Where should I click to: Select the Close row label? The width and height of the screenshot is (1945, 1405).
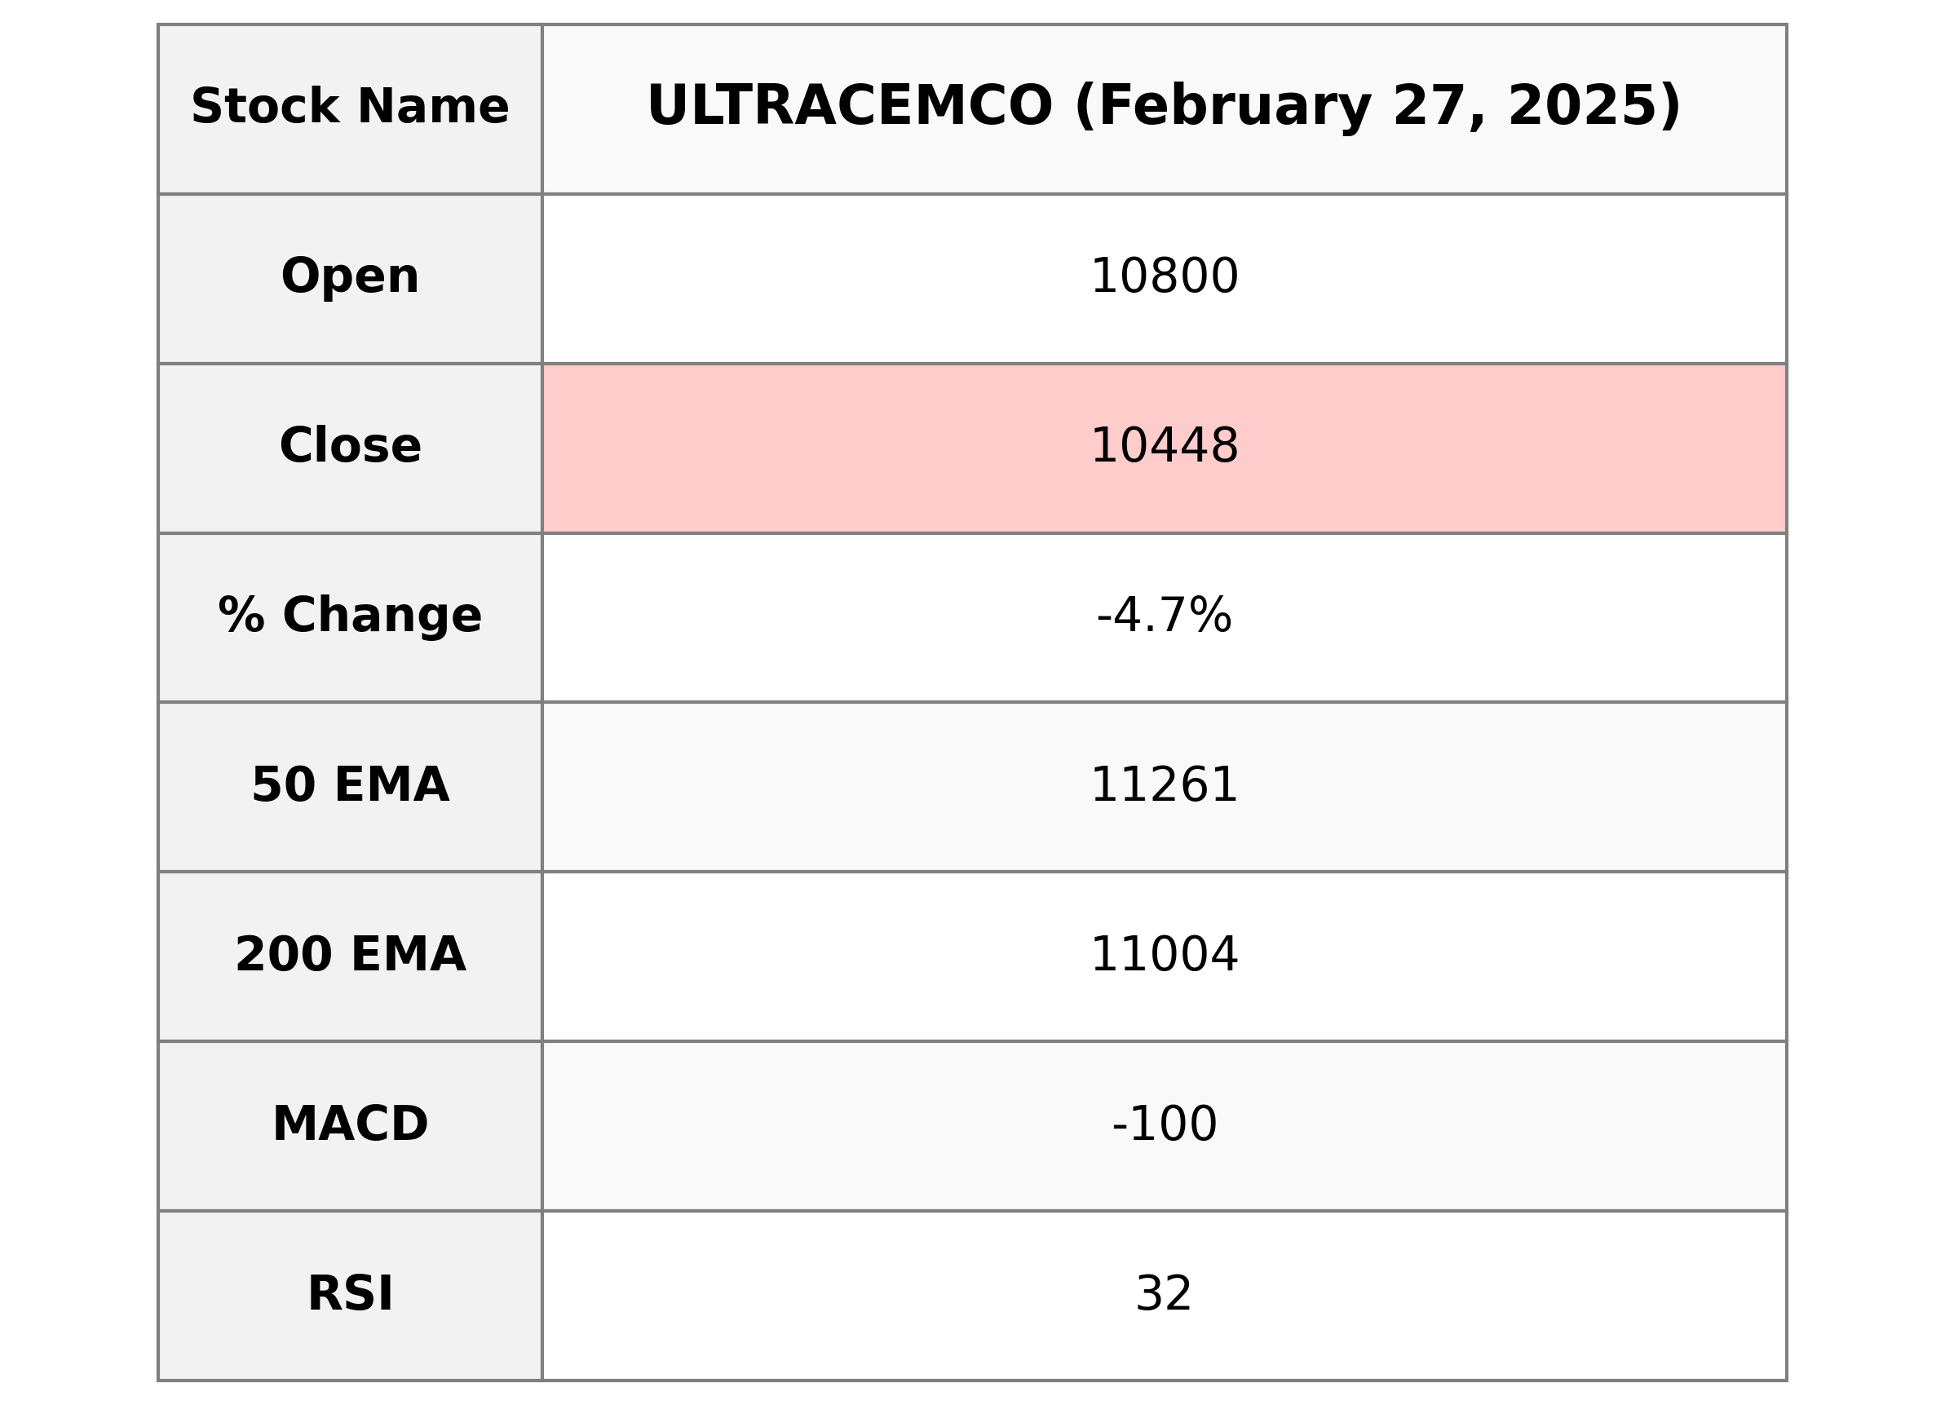coord(350,446)
